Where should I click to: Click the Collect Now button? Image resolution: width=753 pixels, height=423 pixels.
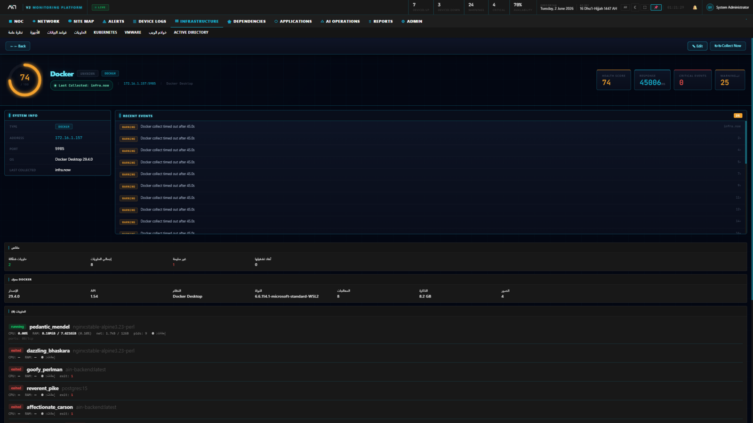point(728,46)
